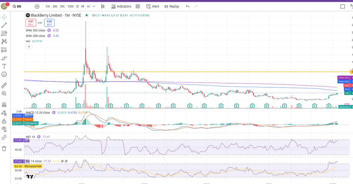
Task: Click the SMA 200 close legend
Action: coord(36,36)
